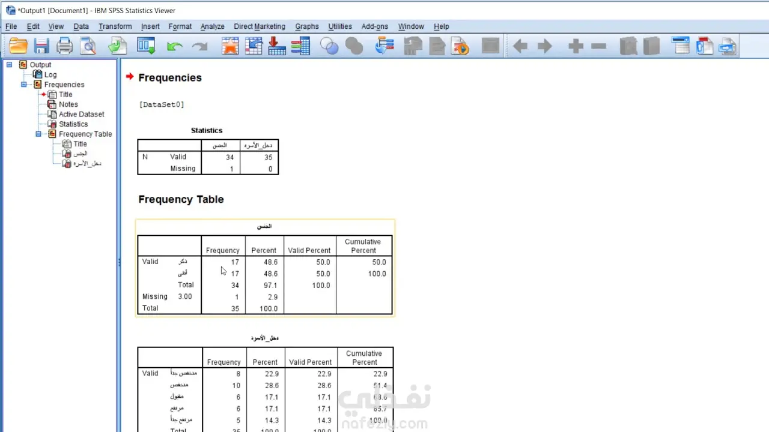Viewport: 769px width, 432px height.
Task: Insert a new title from the toolbar
Action: coord(704,46)
